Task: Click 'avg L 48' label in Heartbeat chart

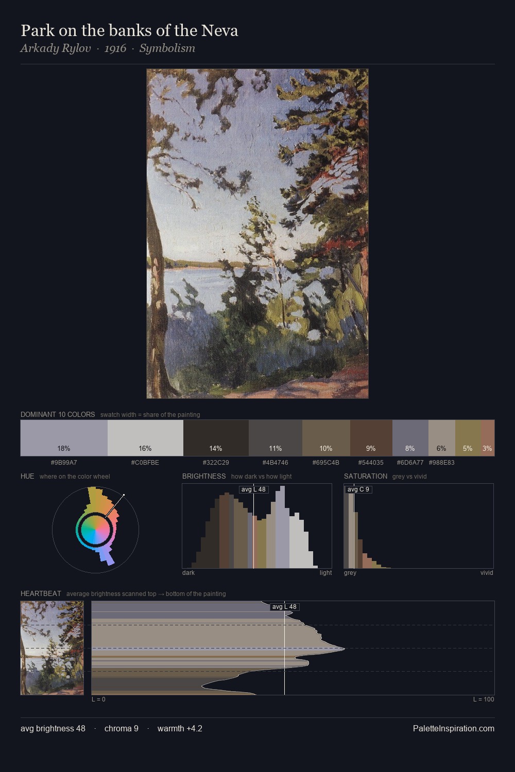Action: 284,607
